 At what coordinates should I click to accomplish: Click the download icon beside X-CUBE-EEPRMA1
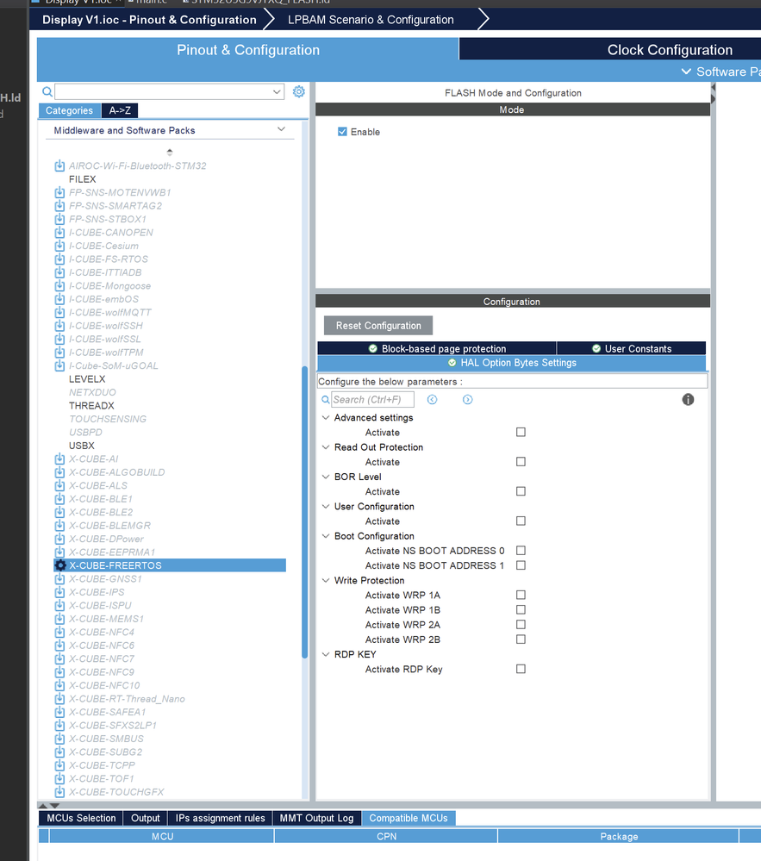(x=59, y=552)
